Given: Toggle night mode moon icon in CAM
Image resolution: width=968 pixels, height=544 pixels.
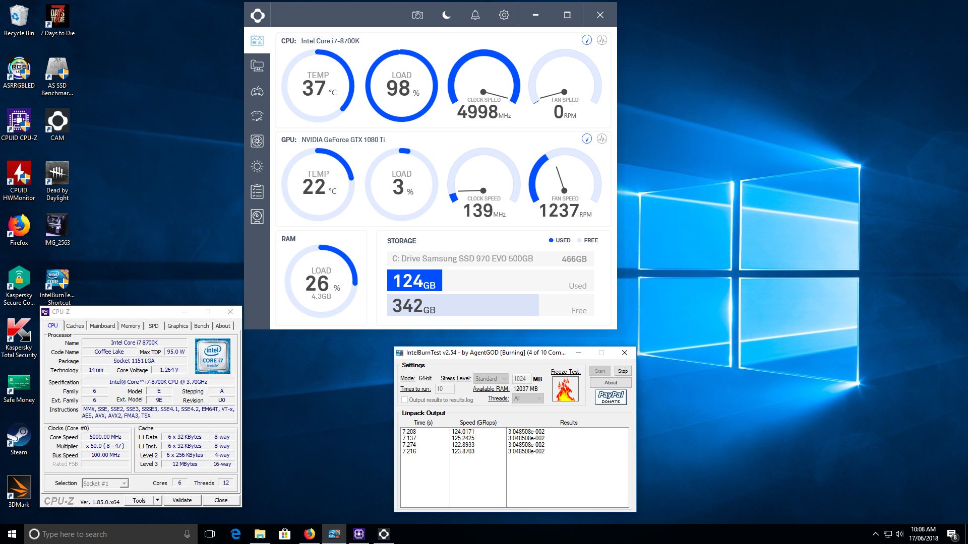Looking at the screenshot, I should pos(446,15).
